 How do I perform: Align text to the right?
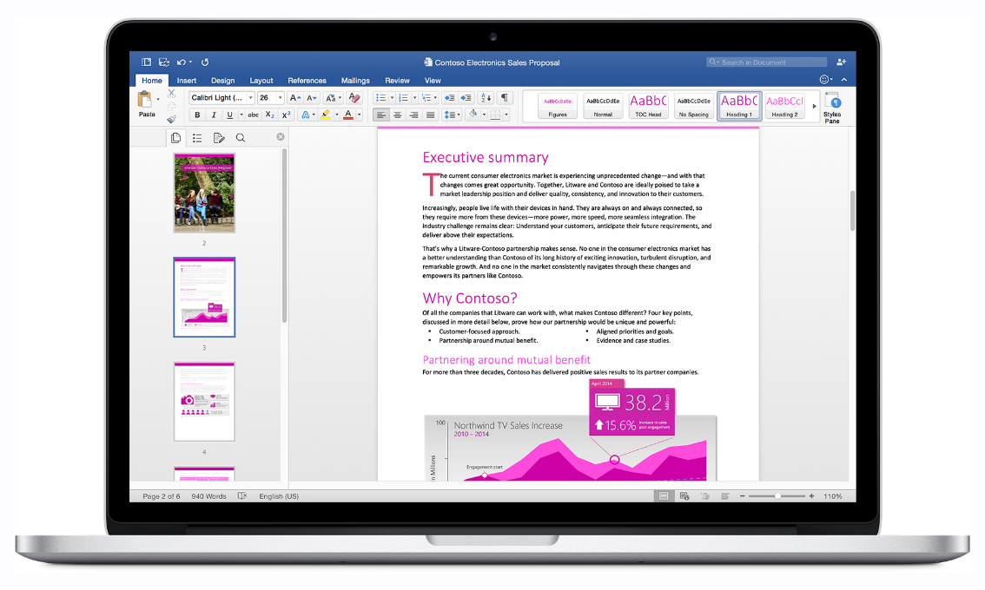[414, 115]
